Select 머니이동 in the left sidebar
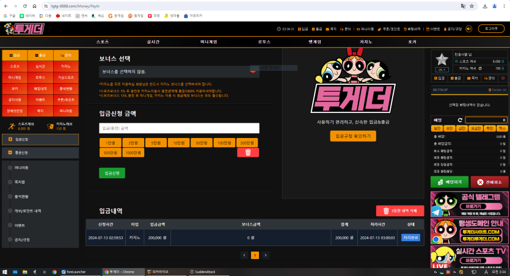This screenshot has width=510, height=276. click(21, 167)
